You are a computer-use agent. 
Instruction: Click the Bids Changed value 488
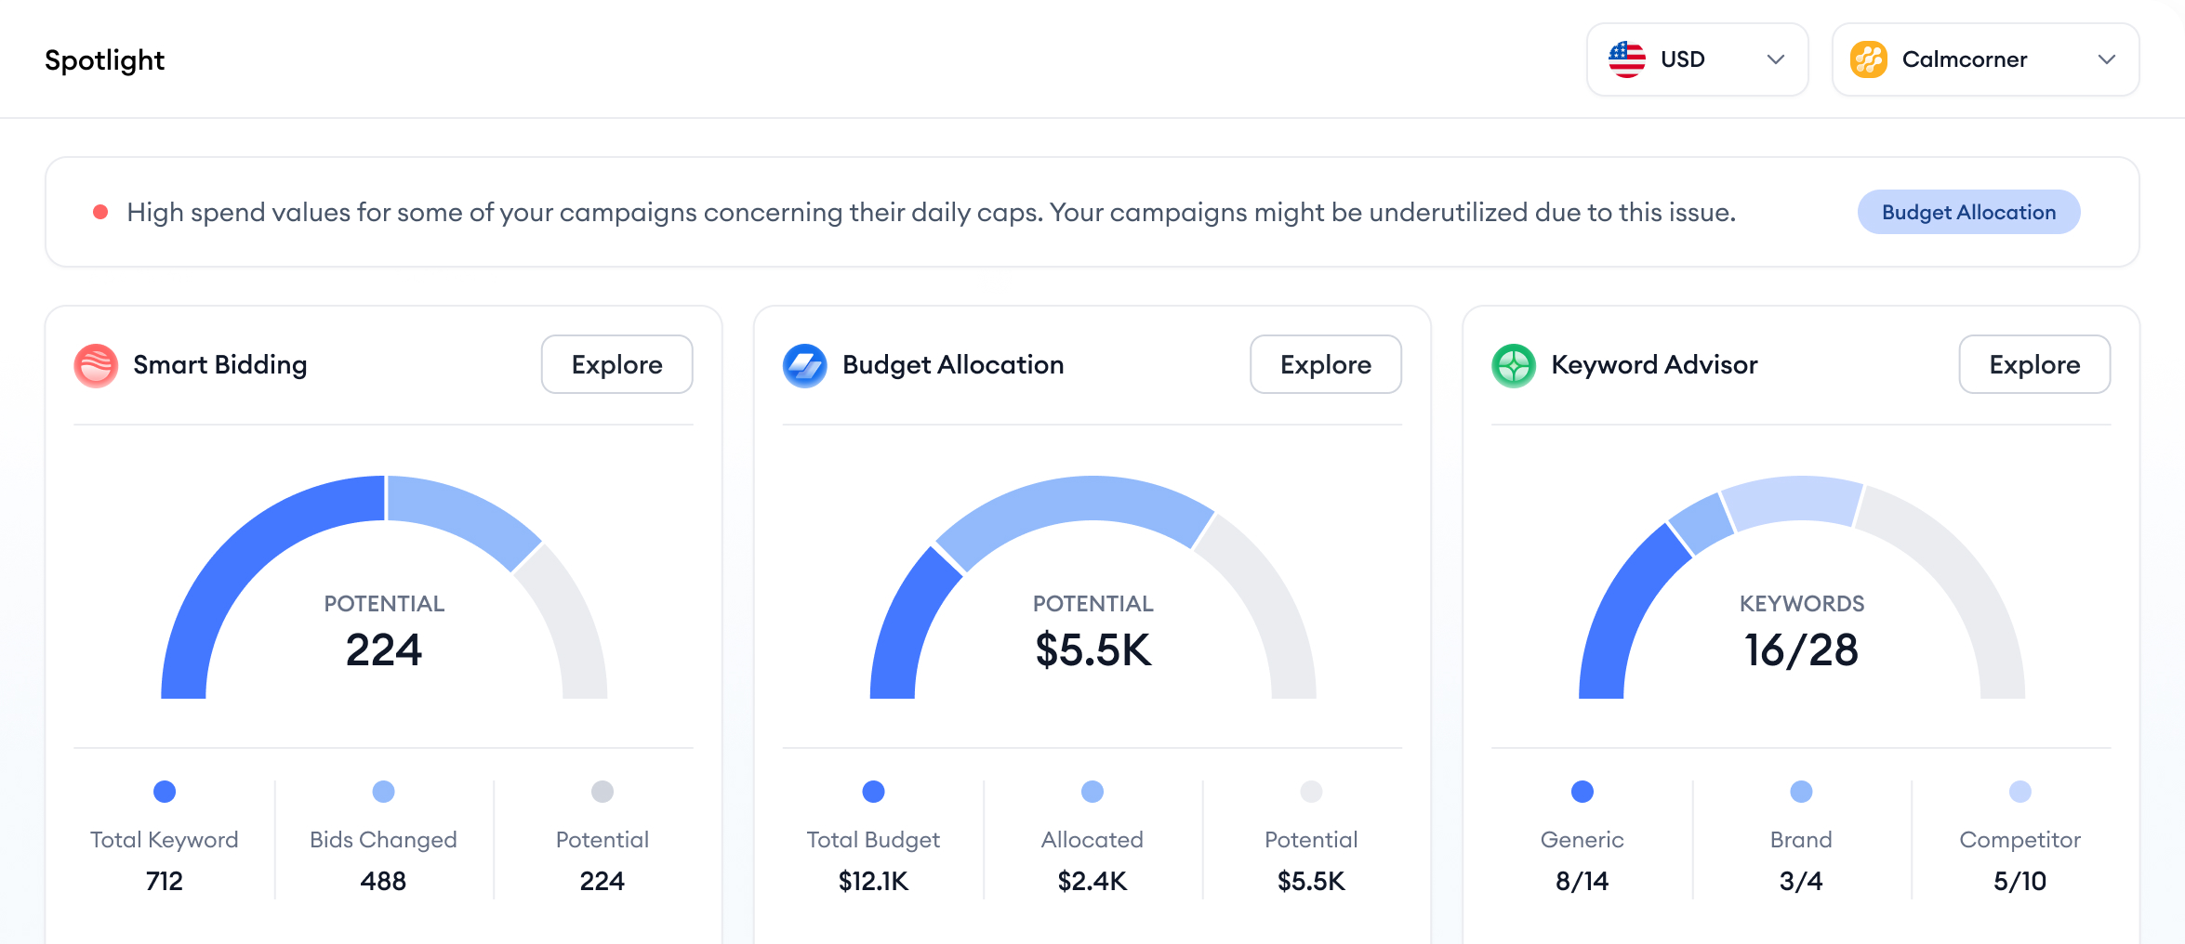[x=383, y=881]
